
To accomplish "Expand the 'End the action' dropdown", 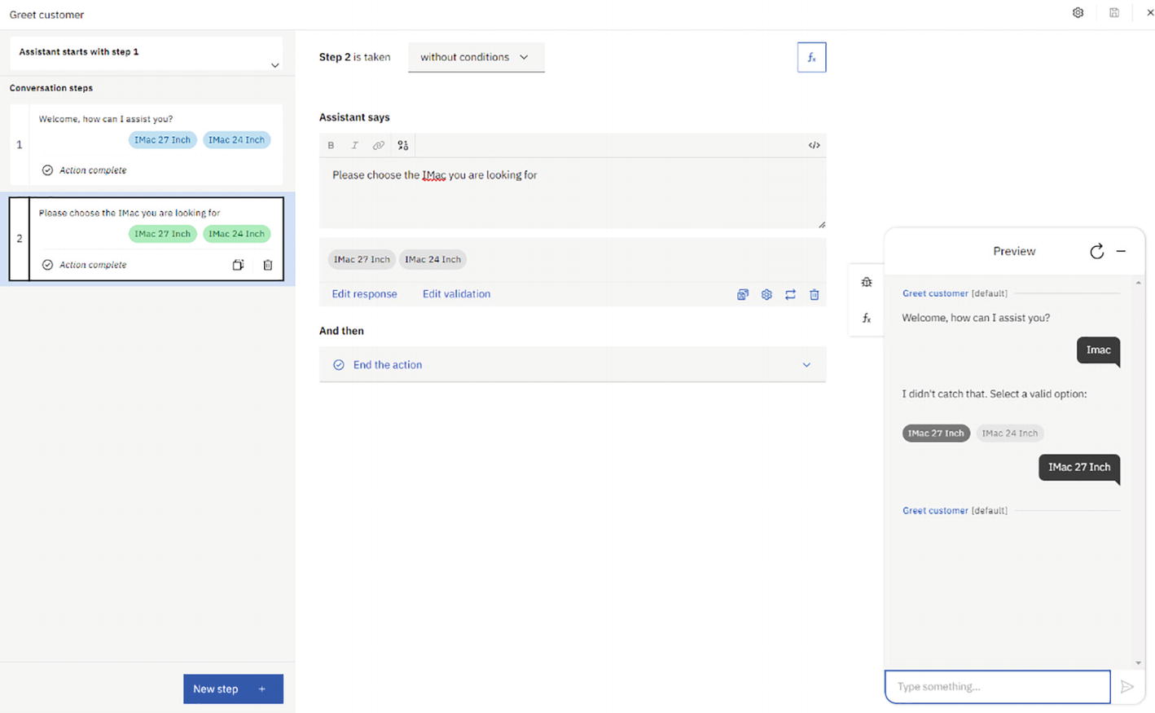I will click(806, 365).
